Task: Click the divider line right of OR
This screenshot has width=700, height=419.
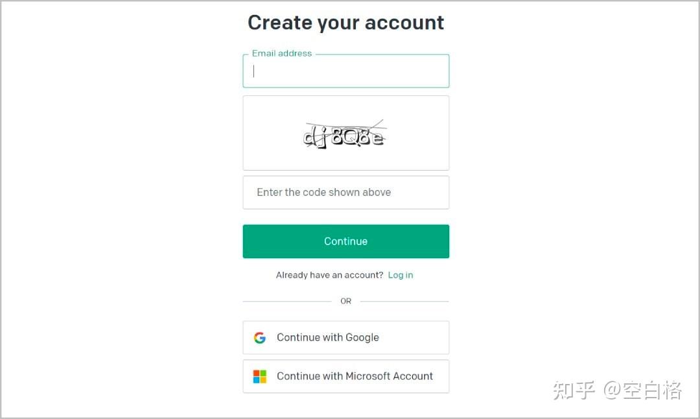Action: (x=404, y=301)
